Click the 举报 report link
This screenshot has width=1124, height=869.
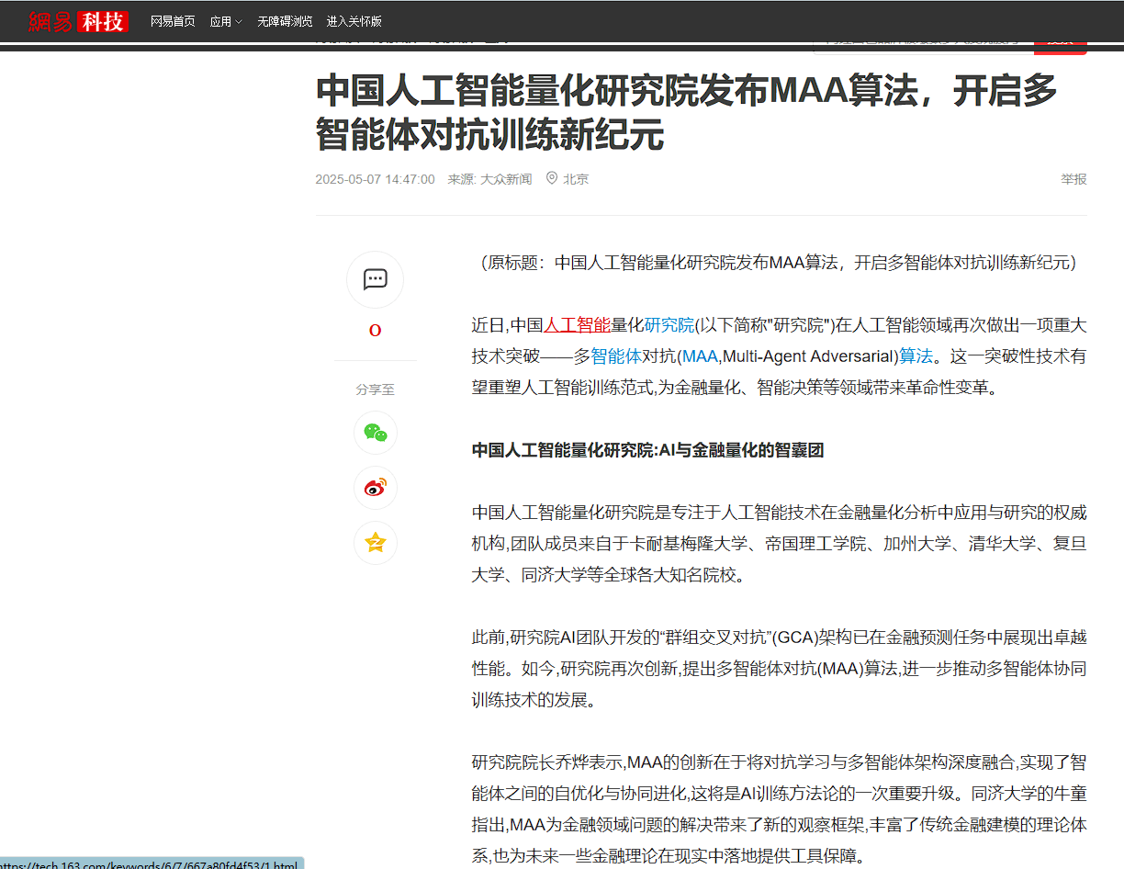(x=1073, y=179)
